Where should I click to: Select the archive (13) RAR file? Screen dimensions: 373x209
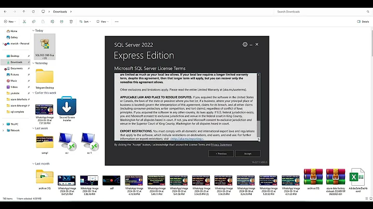(313, 179)
